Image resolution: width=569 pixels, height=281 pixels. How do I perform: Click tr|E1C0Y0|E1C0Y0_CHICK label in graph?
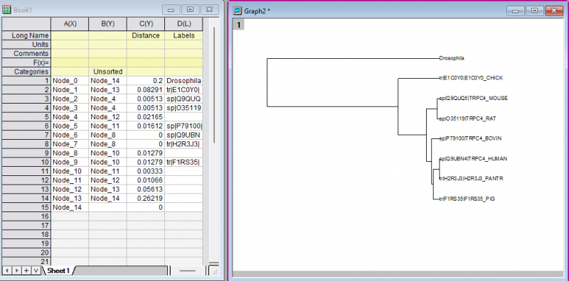coord(471,78)
